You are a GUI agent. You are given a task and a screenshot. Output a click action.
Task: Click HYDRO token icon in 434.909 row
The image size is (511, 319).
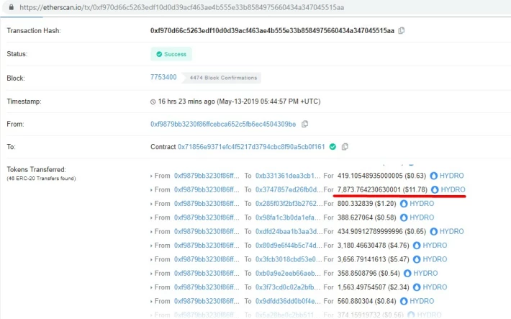(x=433, y=232)
